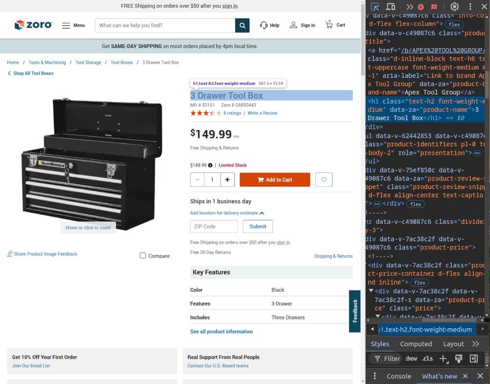Select the inspect element picker in DevTools
Screen dimensions: 490x384
[x=374, y=7]
